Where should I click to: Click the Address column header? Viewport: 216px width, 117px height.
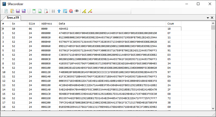tap(48, 24)
